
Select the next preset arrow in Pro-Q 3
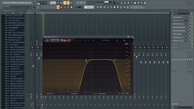click(117, 40)
